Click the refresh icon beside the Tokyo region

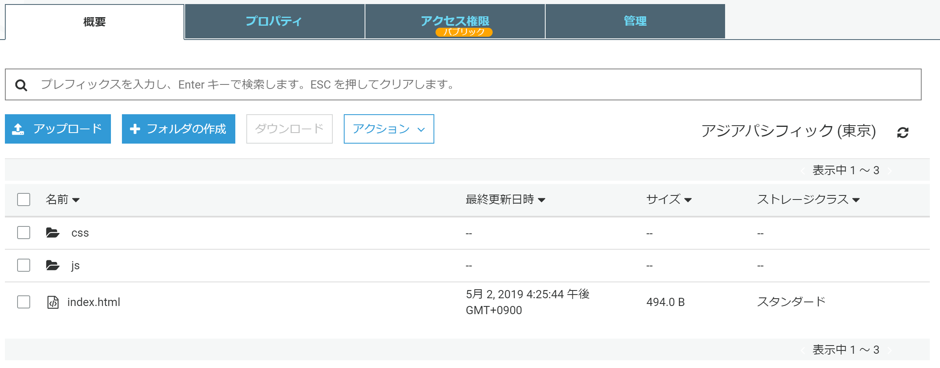902,133
